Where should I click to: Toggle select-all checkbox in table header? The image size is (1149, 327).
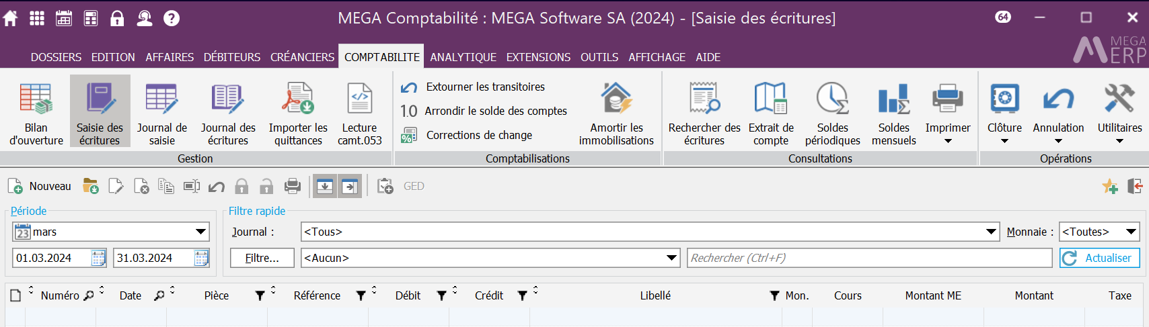point(15,295)
